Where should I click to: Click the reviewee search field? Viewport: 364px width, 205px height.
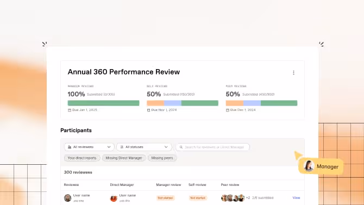tap(212, 147)
